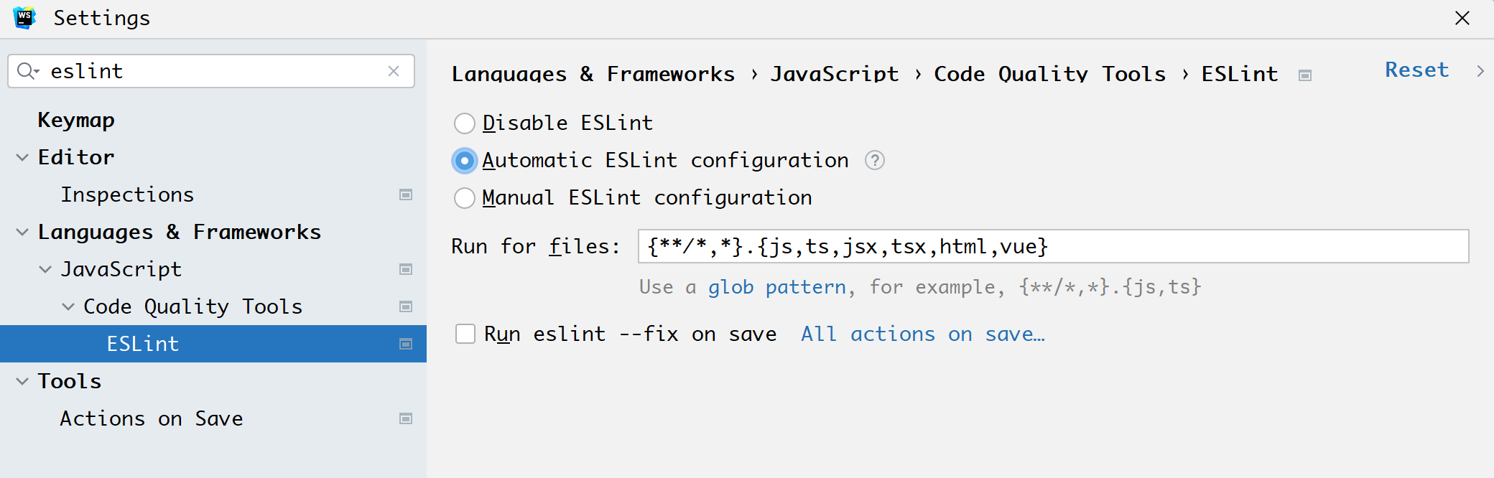Click the search magnifier icon in settings
Image resolution: width=1494 pixels, height=478 pixels.
coord(27,71)
